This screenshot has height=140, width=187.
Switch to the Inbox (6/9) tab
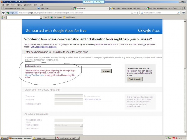point(55,8)
